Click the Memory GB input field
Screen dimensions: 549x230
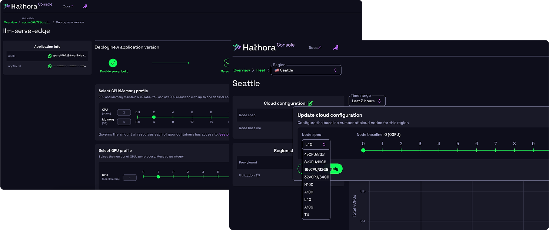pos(124,122)
